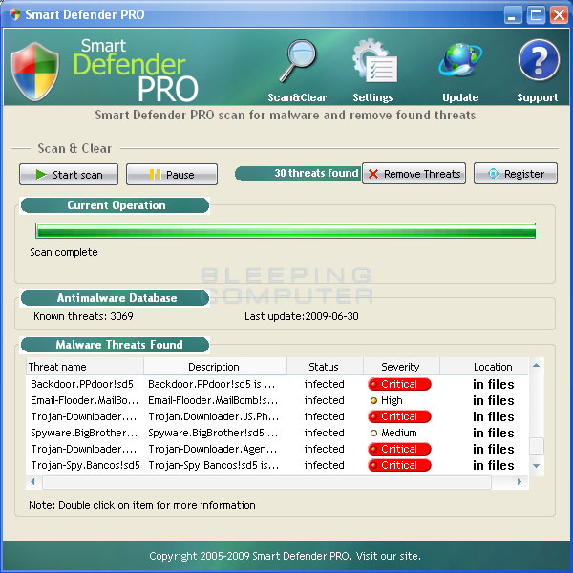573x573 pixels.
Task: Click the scan progress bar
Action: (285, 231)
